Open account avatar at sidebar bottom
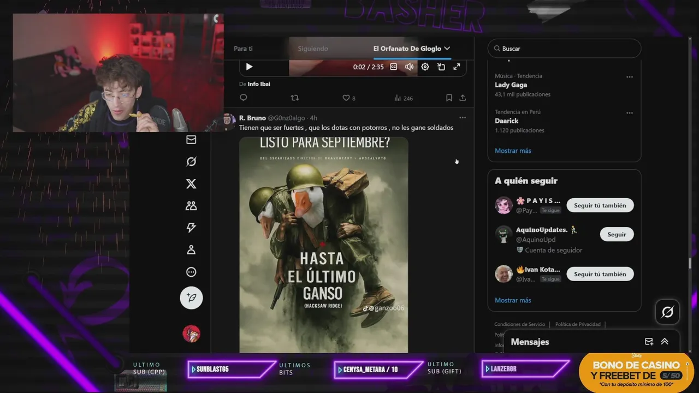 coord(191,334)
